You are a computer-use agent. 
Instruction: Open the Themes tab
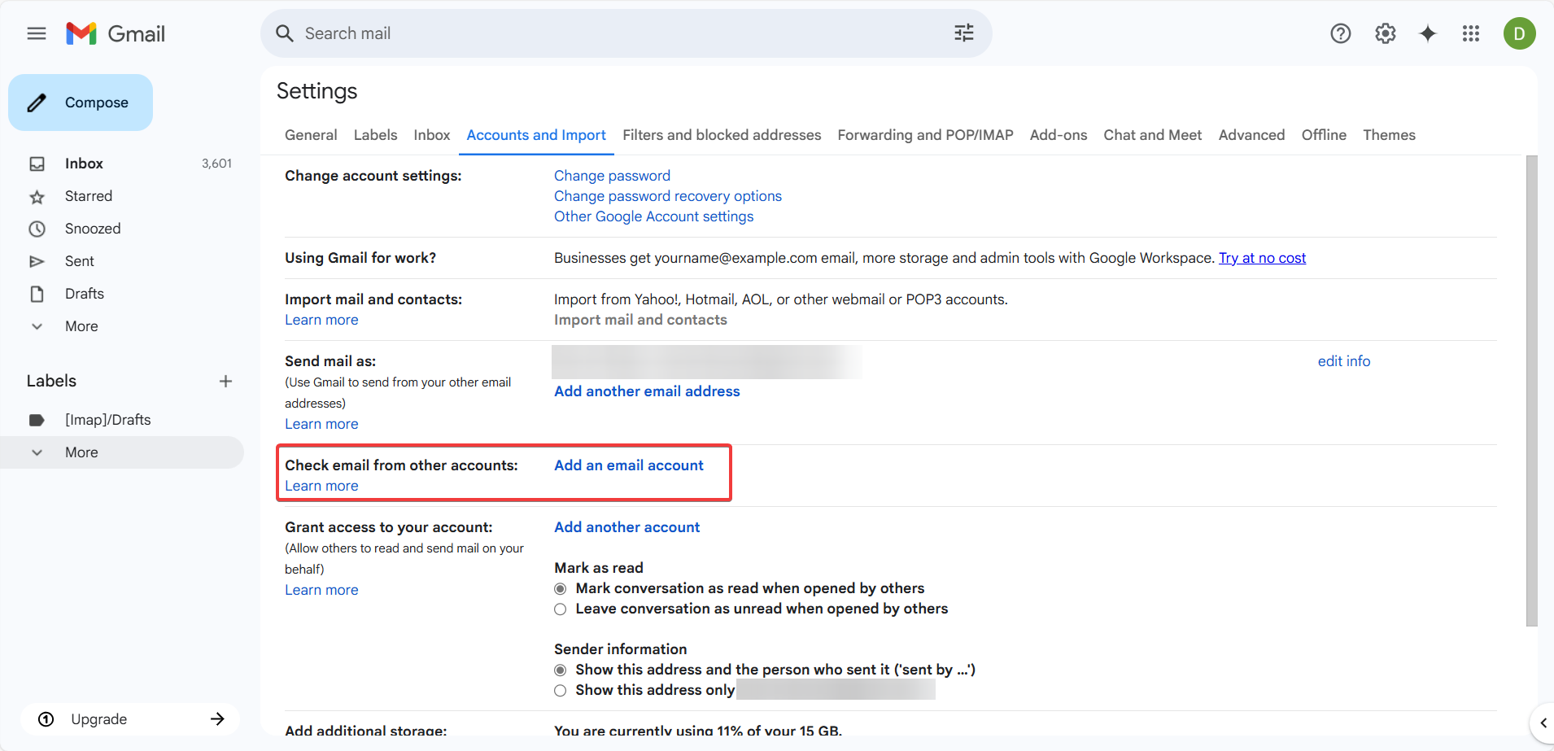pos(1389,135)
